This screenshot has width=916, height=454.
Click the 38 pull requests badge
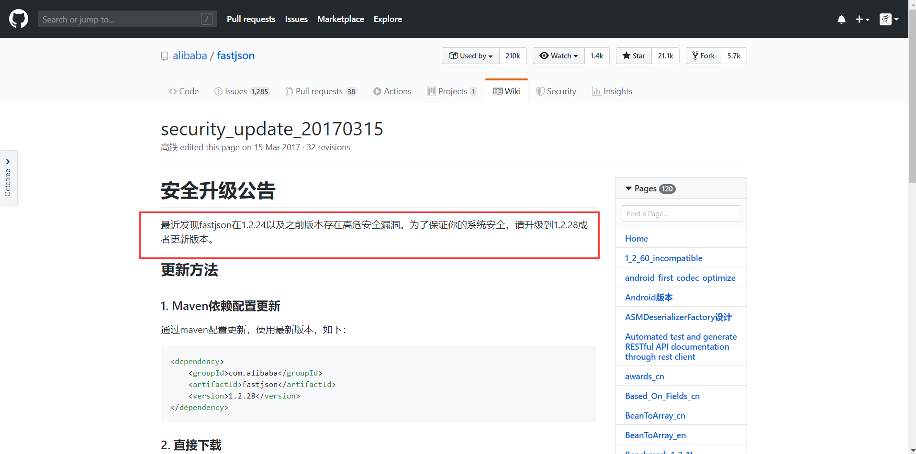point(351,92)
